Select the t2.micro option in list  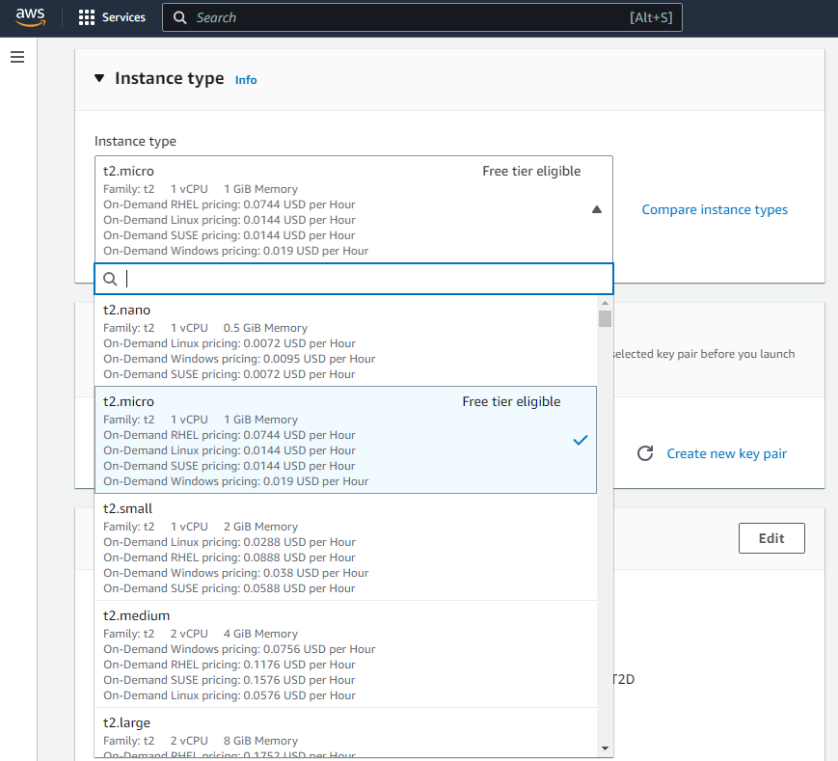tap(346, 440)
